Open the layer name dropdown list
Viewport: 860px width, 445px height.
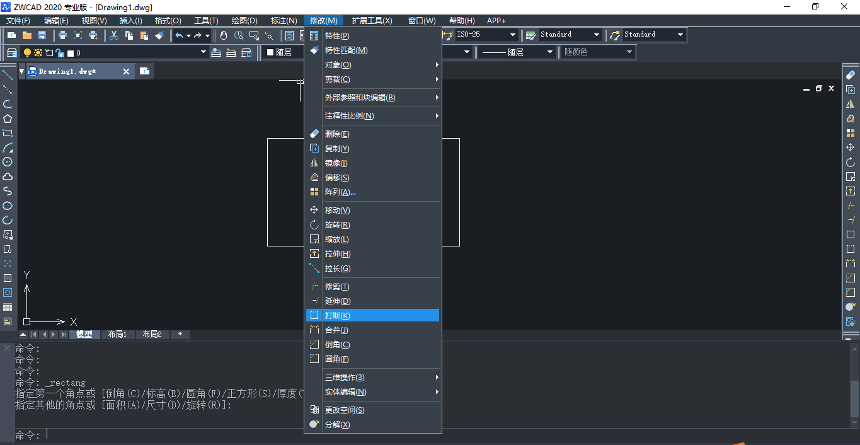point(203,53)
